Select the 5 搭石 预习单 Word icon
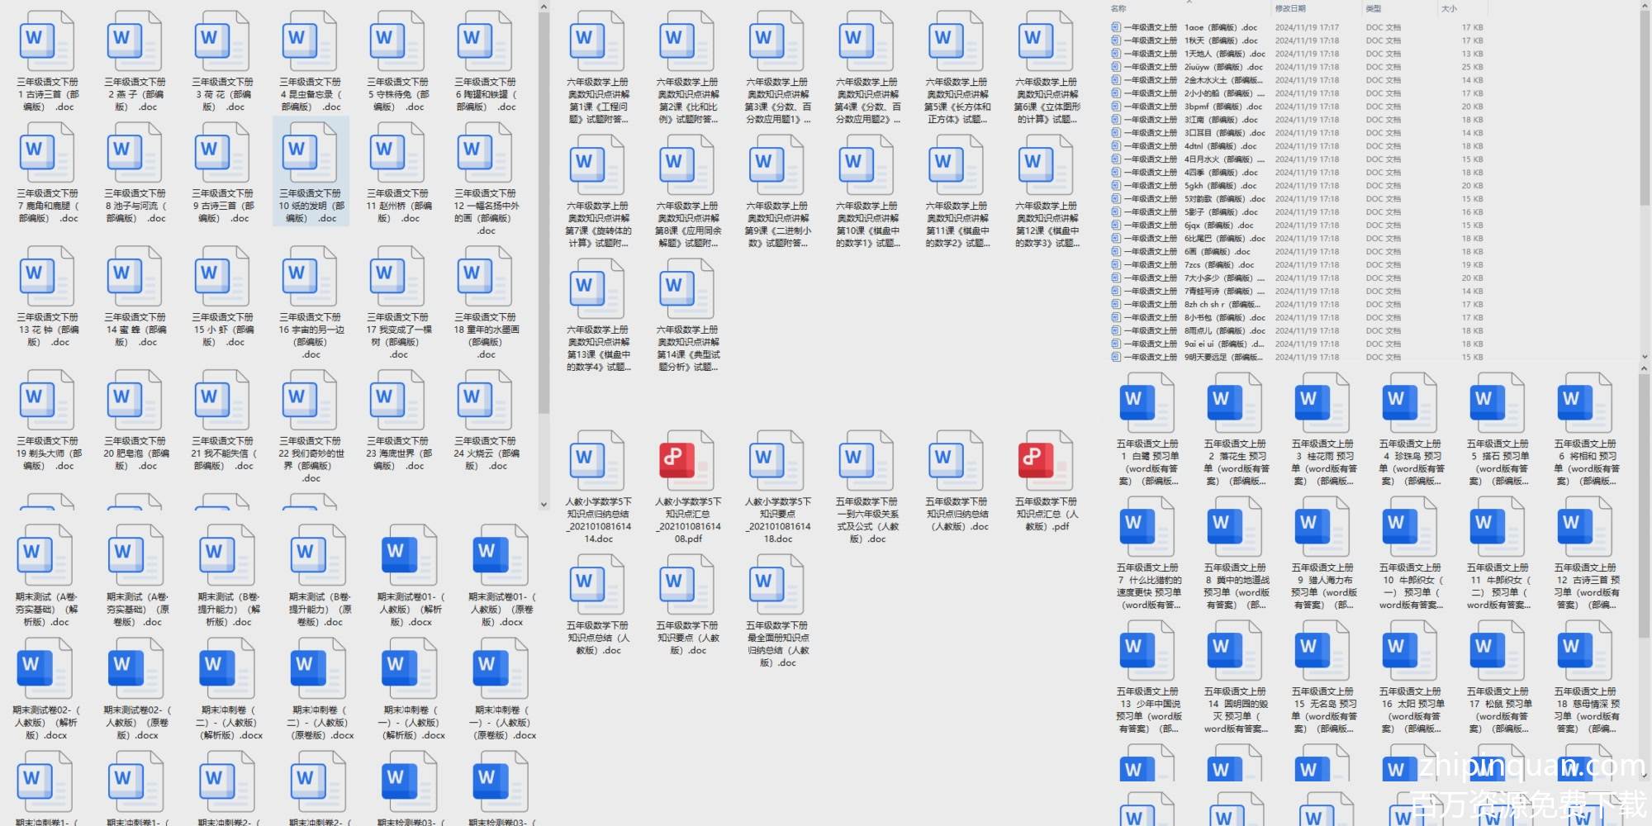This screenshot has height=826, width=1652. (1497, 403)
